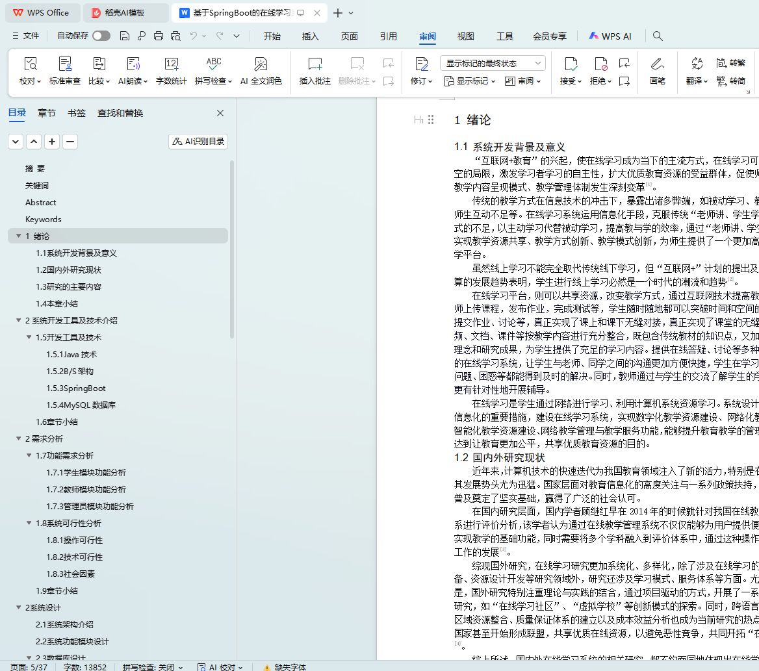Open the 显示标记 dropdown menu
The image size is (759, 671).
coord(470,81)
